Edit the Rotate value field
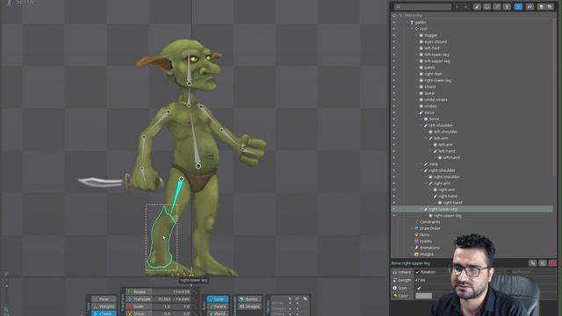Image resolution: width=562 pixels, height=316 pixels. [172, 292]
